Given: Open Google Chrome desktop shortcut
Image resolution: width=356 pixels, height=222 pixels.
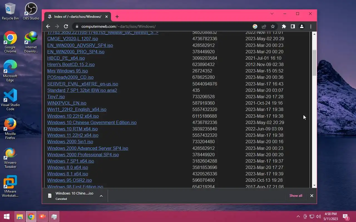Looking at the screenshot, I should [x=10, y=42].
